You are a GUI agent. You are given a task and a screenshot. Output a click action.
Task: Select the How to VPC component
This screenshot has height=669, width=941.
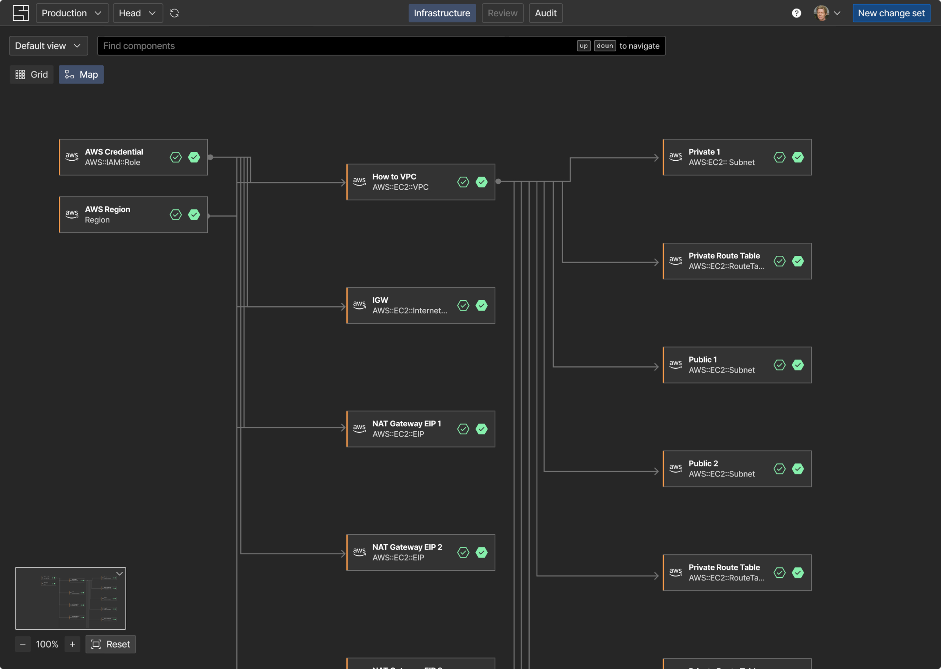[x=421, y=182]
